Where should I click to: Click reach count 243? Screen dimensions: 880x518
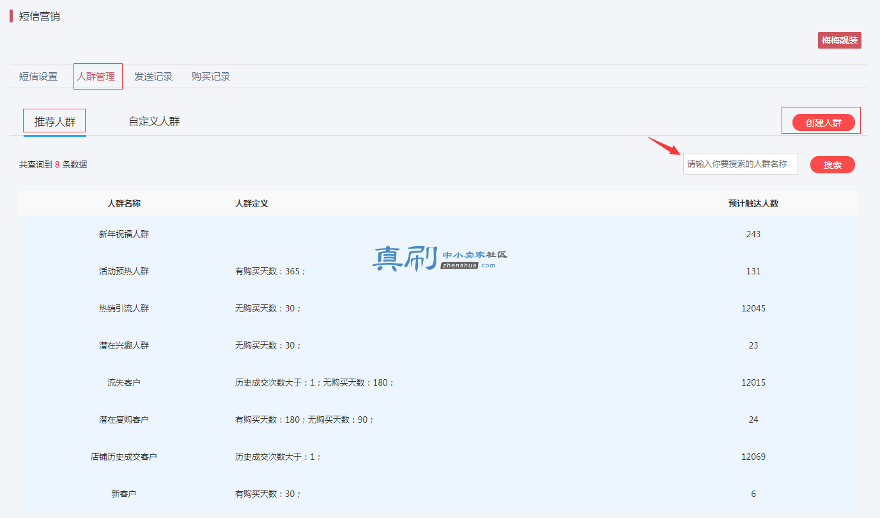(753, 234)
